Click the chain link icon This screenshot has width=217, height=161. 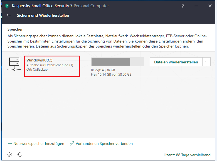point(72,144)
